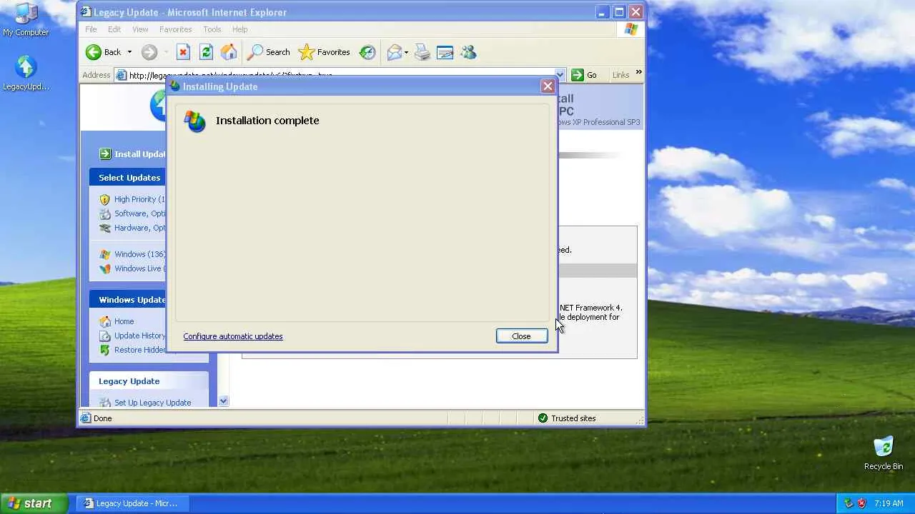Click the High Priority shield icon in sidebar
The width and height of the screenshot is (915, 514).
tap(105, 200)
